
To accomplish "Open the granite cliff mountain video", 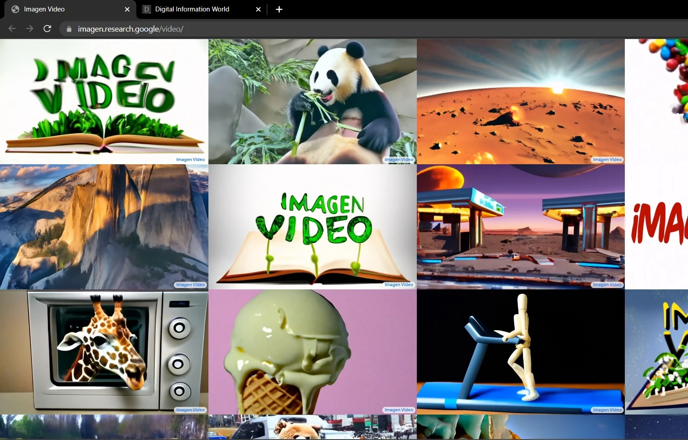I will [x=104, y=227].
